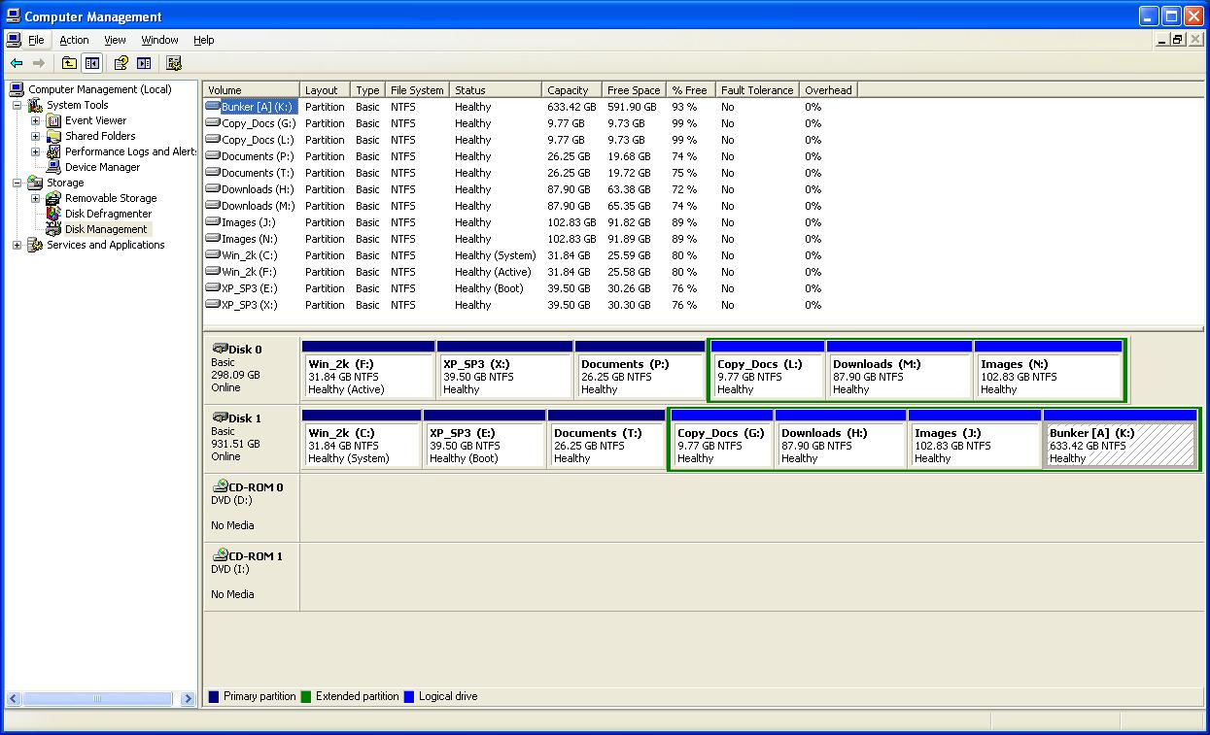Click the drive icon for XP_SP3 (X:)
Viewport: 1210px width, 735px height.
(213, 305)
